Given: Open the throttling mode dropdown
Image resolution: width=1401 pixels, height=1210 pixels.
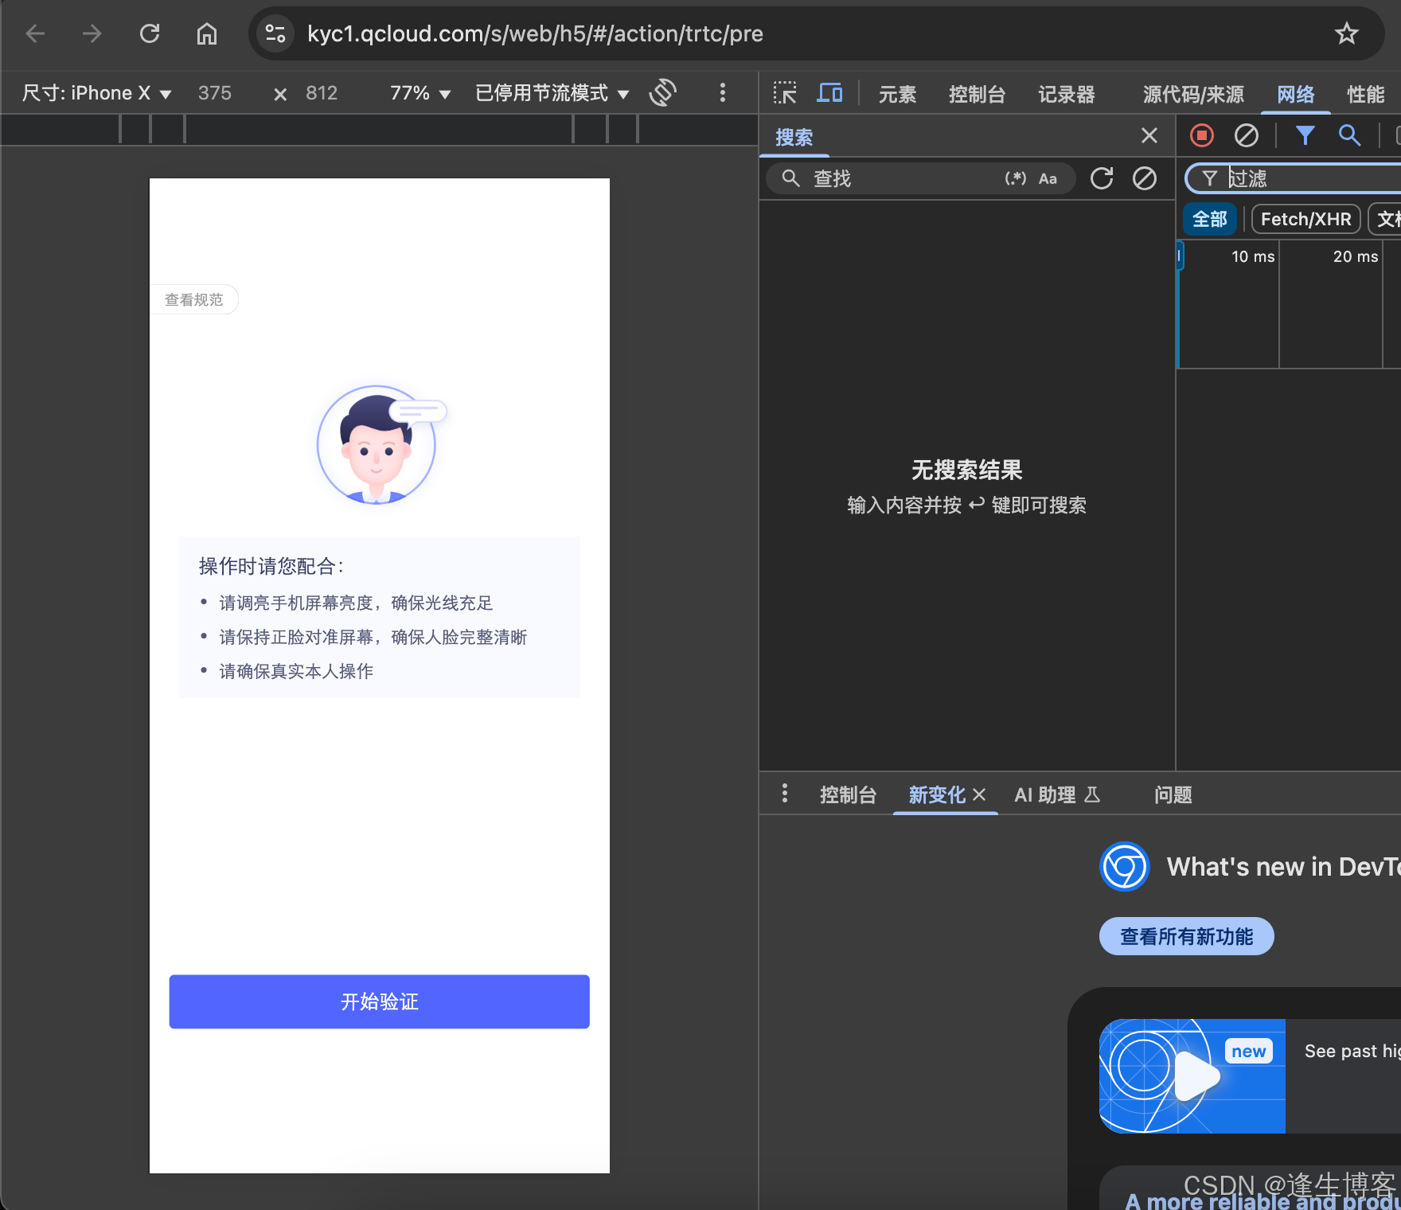Looking at the screenshot, I should tap(552, 93).
